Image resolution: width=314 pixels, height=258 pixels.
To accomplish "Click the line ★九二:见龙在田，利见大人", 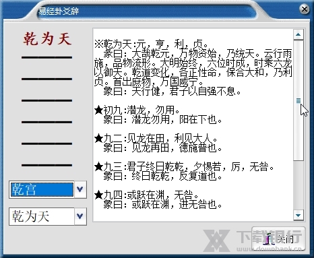I will 156,138.
